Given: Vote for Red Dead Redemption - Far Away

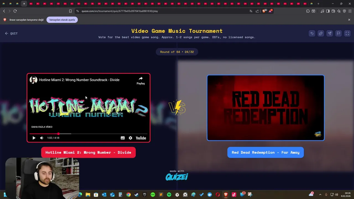Looking at the screenshot, I should point(265,152).
